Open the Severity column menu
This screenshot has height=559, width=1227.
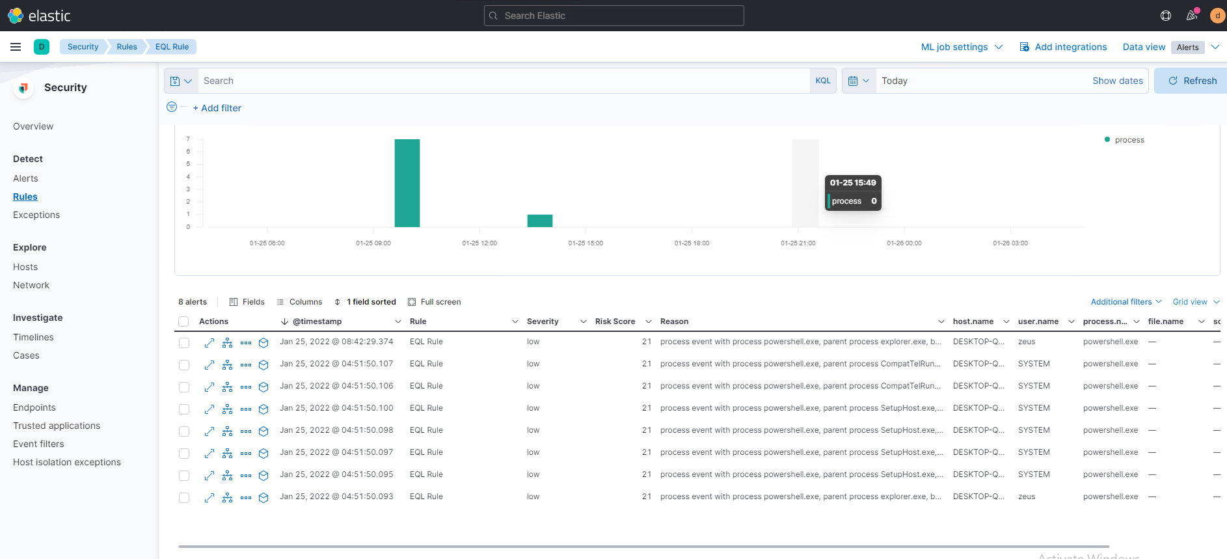tap(584, 321)
